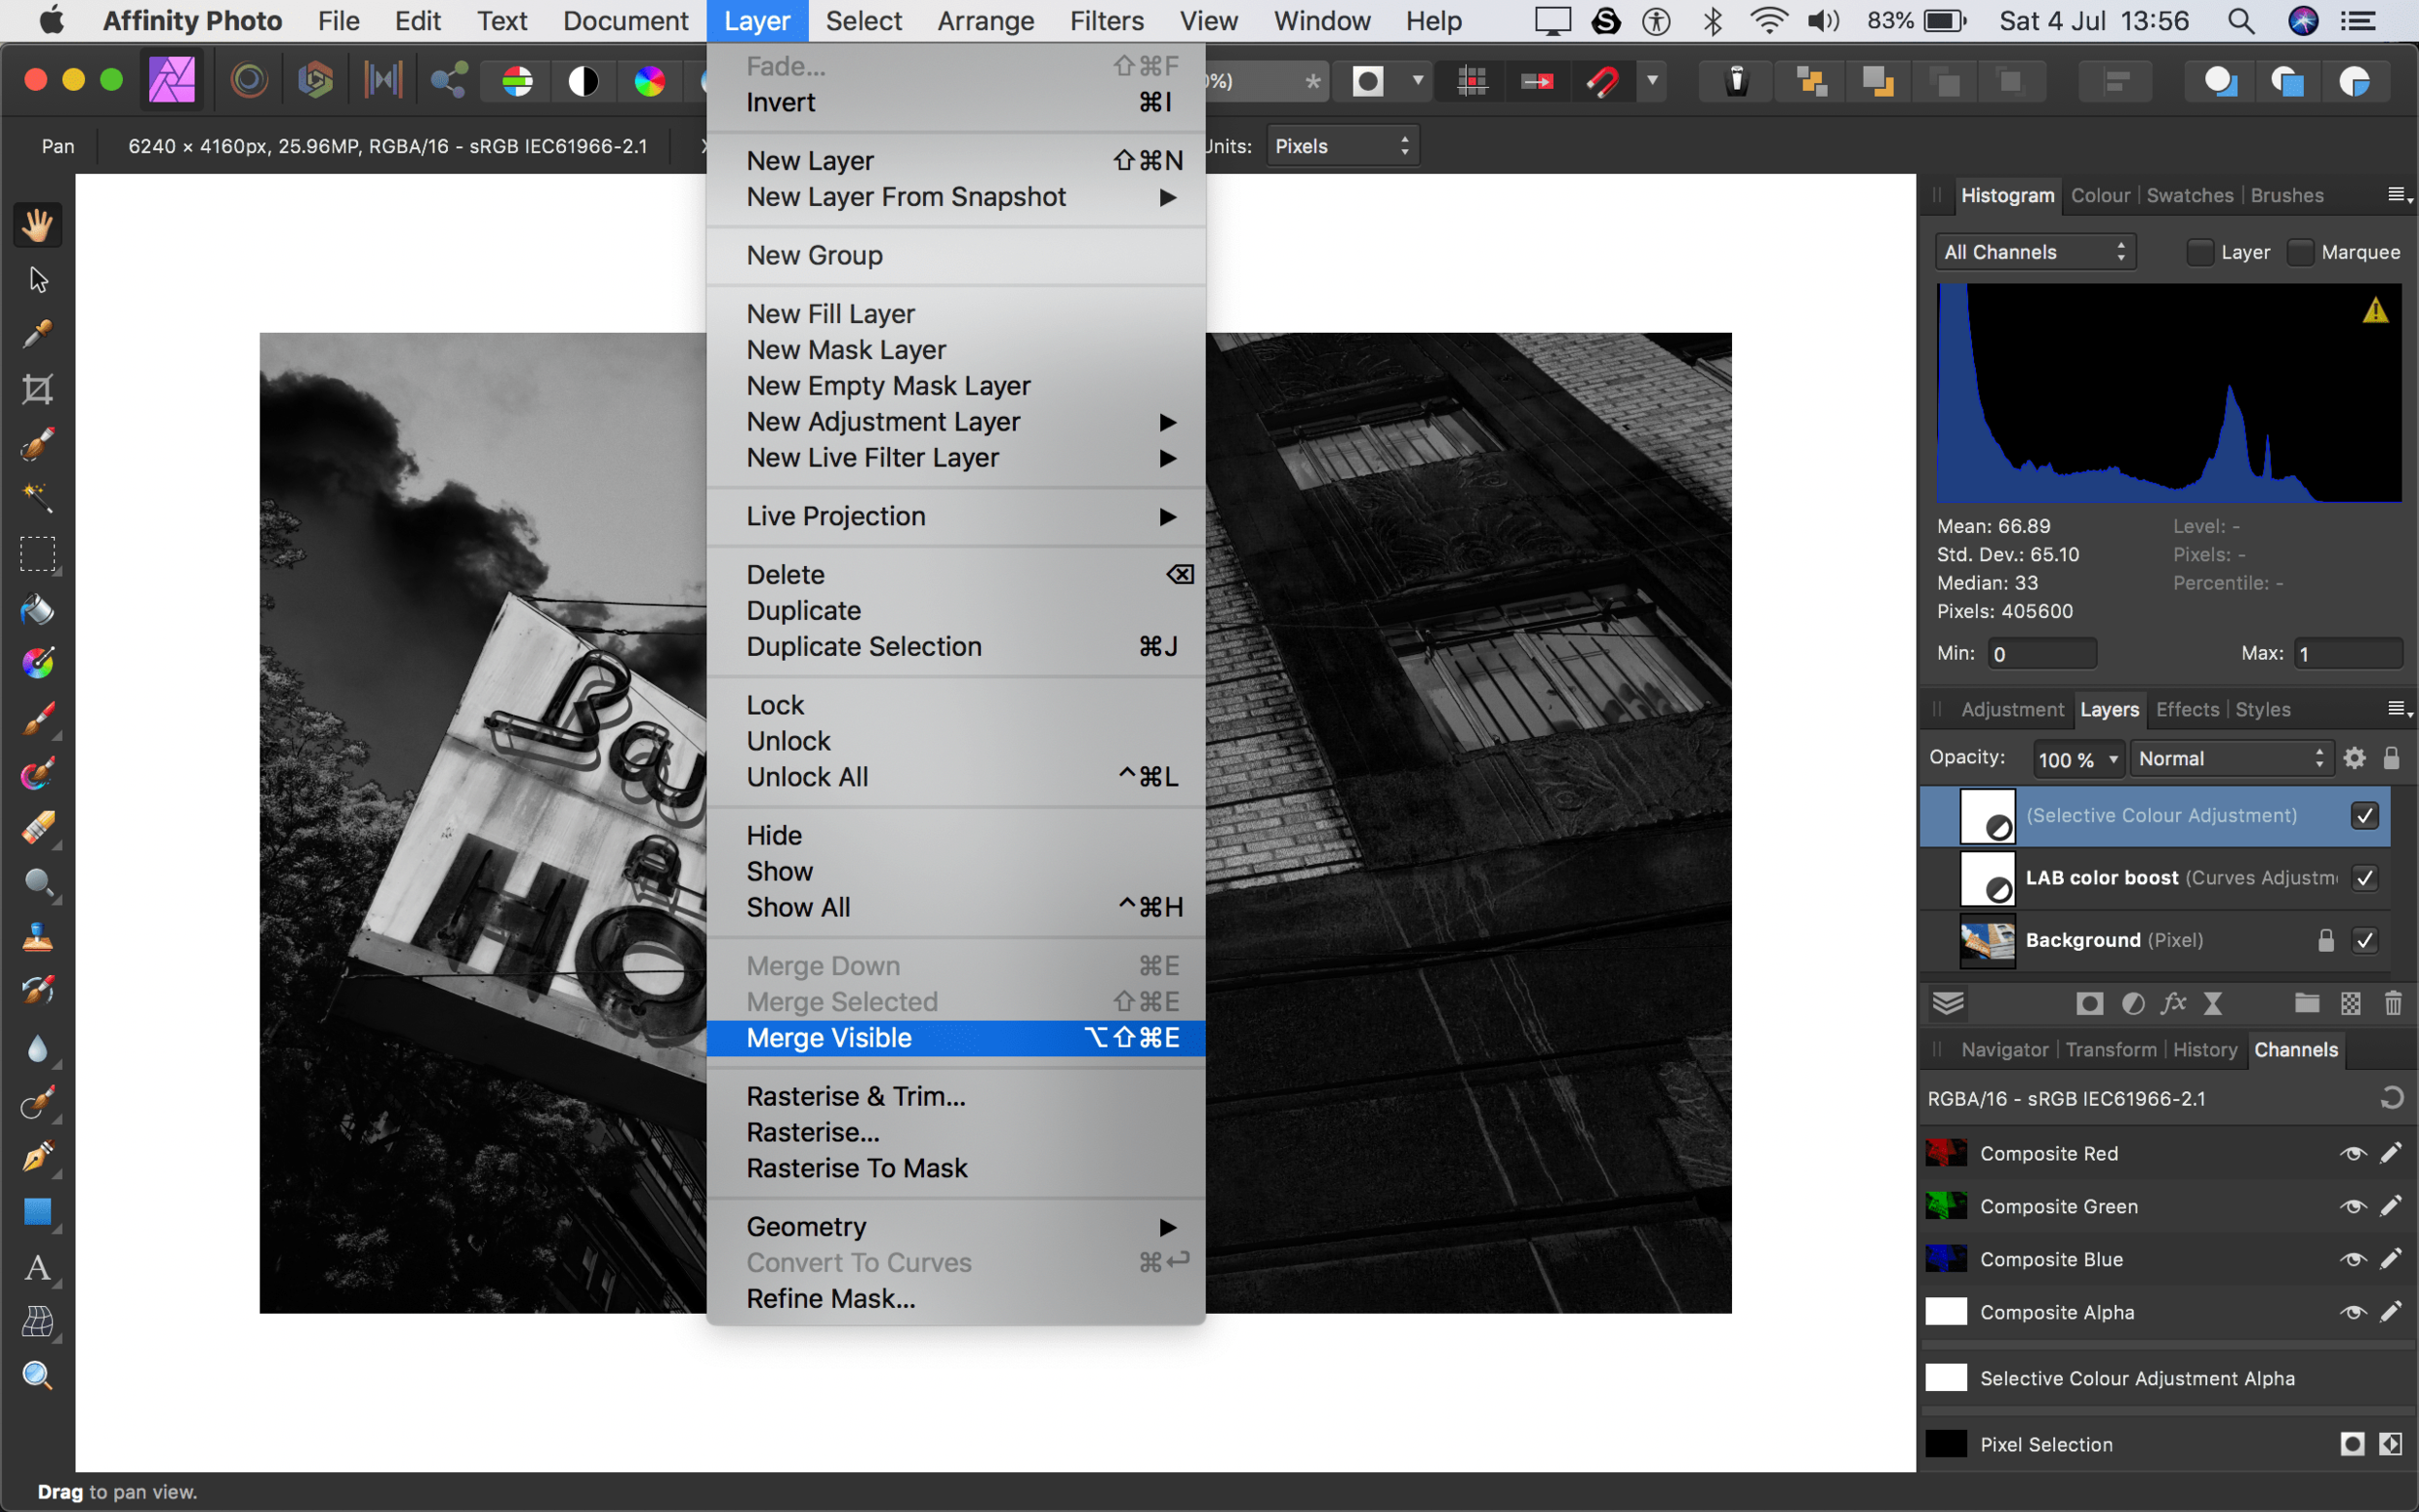Screen dimensions: 2419x1512
Task: Select the Crop tool in the toolbar
Action: tap(37, 389)
